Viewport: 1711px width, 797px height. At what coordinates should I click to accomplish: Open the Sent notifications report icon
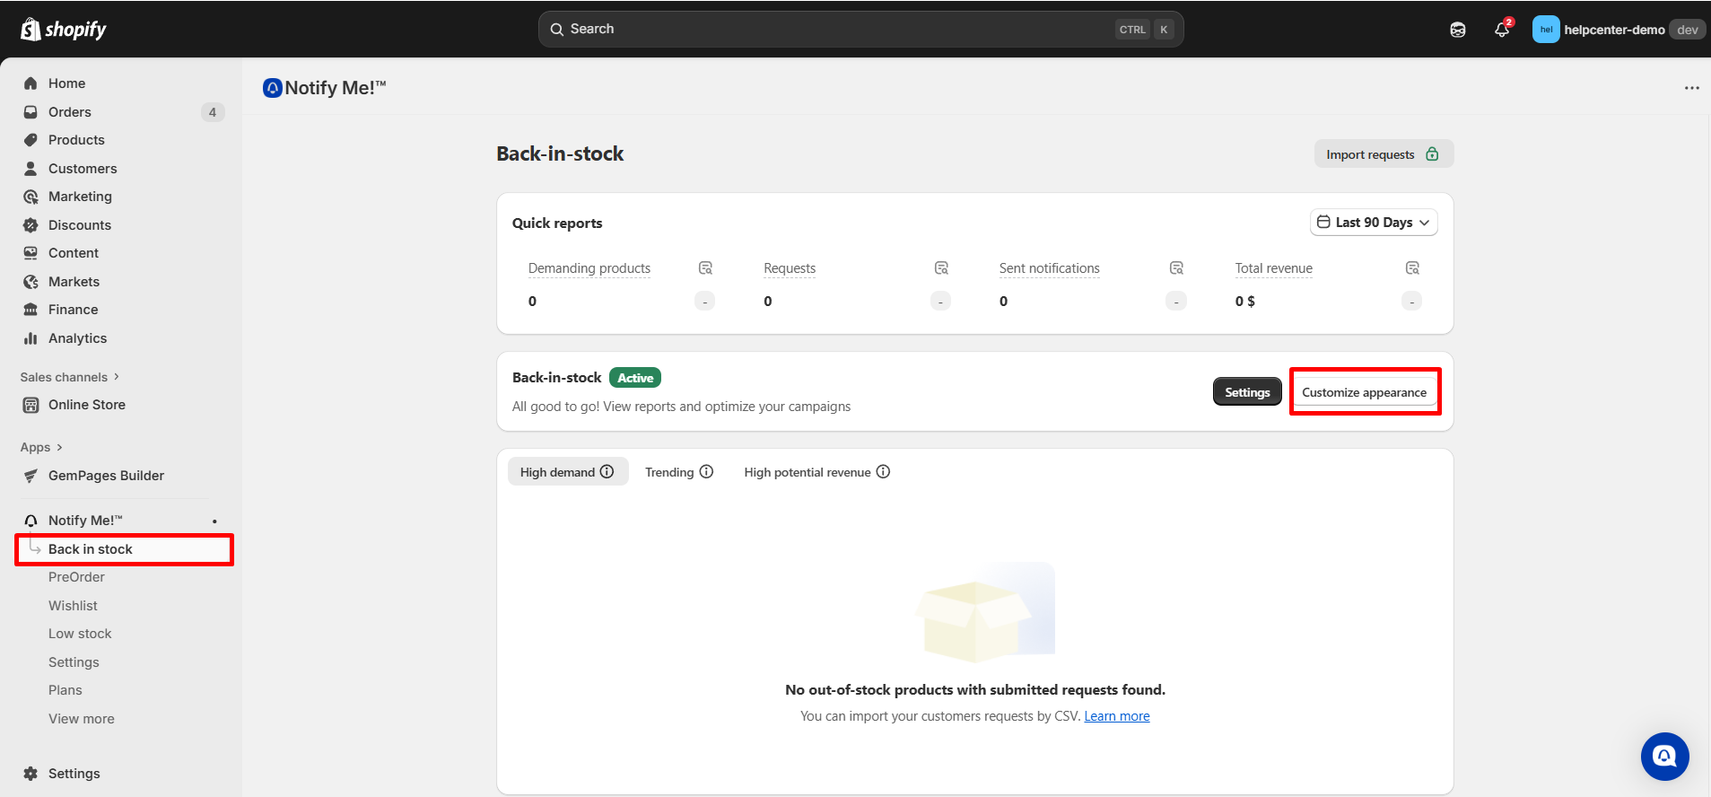tap(1176, 268)
